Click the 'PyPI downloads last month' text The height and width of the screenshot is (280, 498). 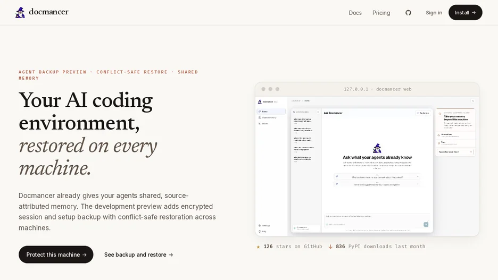click(387, 247)
